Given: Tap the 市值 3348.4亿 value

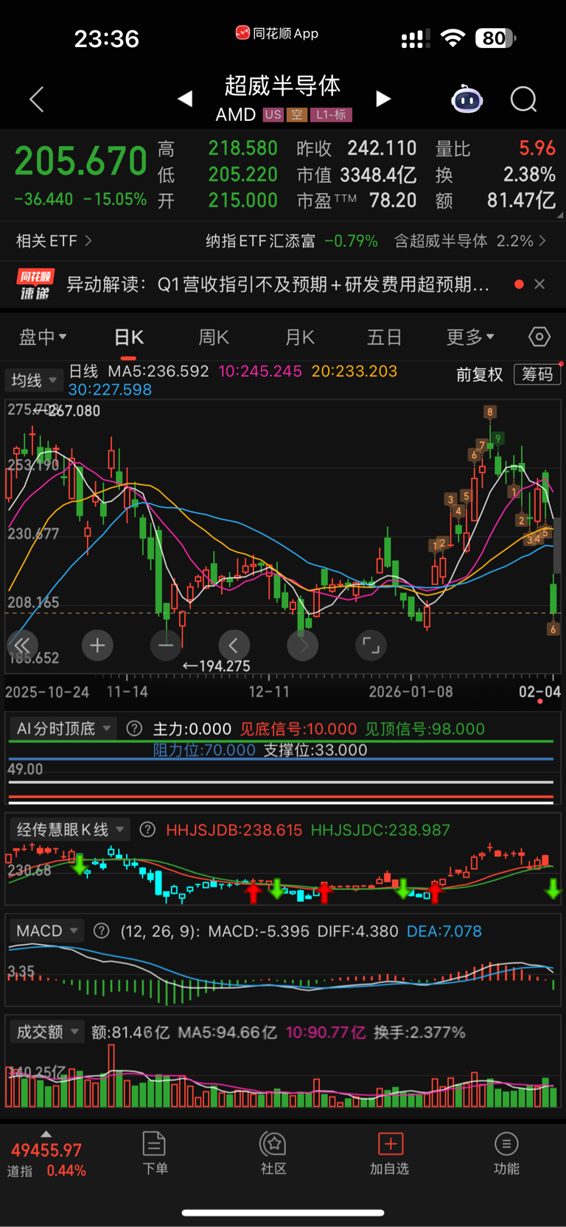Looking at the screenshot, I should 357,175.
